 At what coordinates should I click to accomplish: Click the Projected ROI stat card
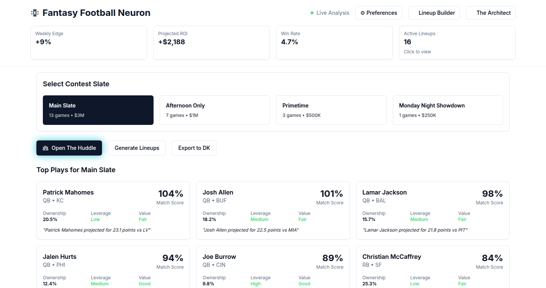212,43
